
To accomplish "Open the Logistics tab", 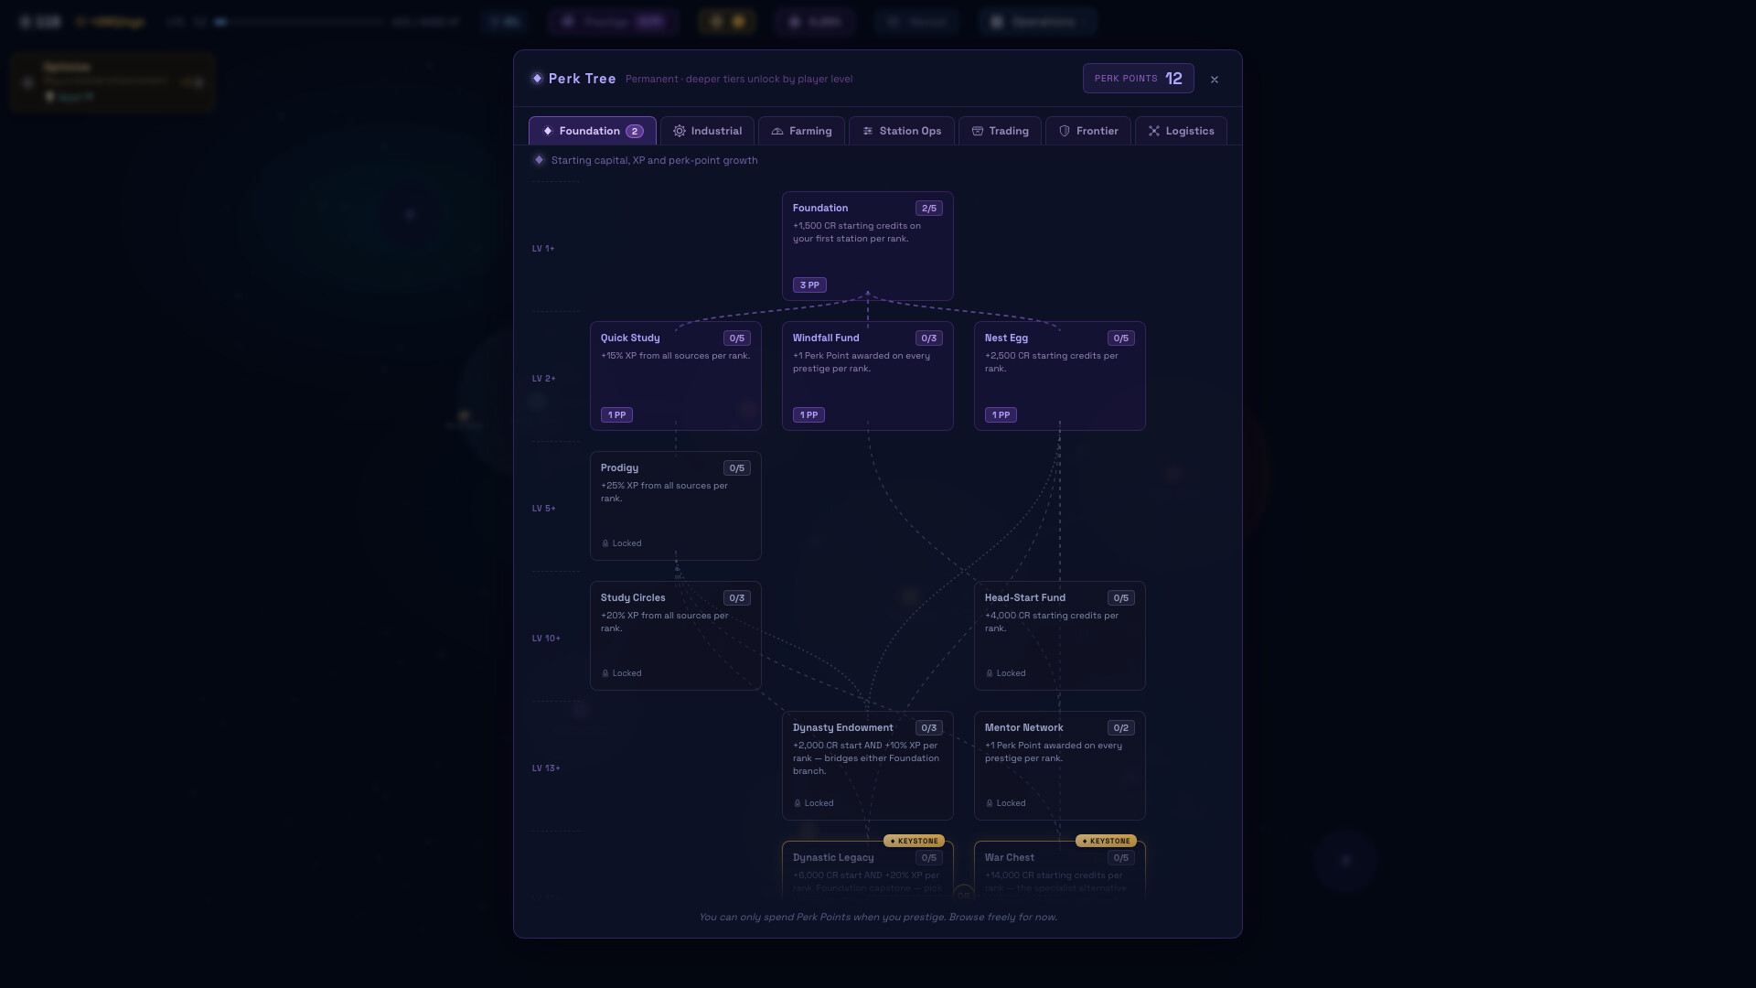I will 1181,131.
